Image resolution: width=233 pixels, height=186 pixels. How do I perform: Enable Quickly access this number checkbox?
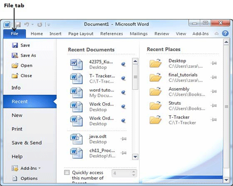[x=67, y=173]
